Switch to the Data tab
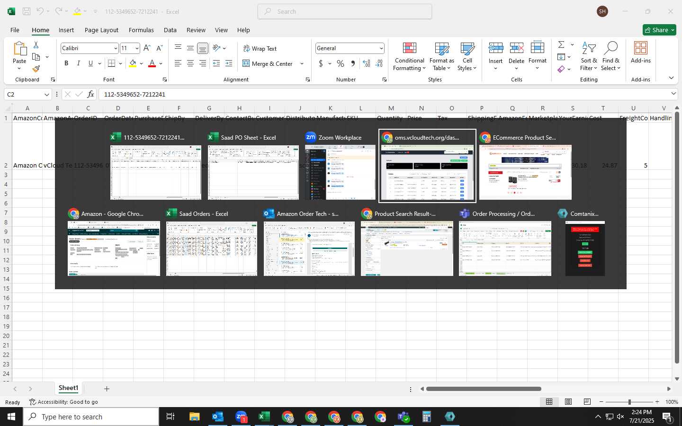The image size is (682, 426). coord(170,30)
